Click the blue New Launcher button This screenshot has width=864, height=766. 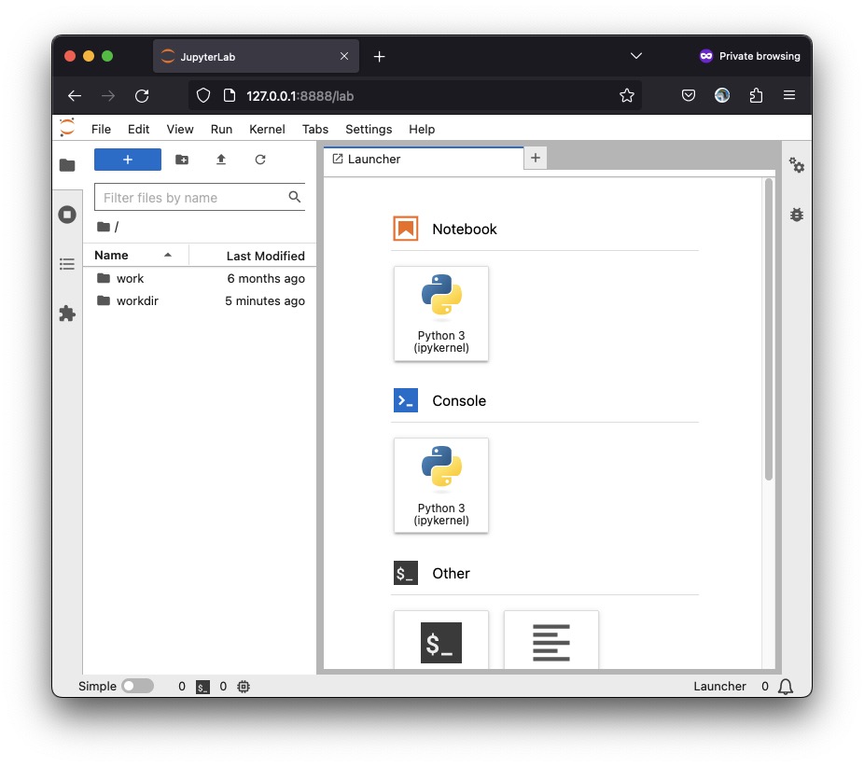128,160
